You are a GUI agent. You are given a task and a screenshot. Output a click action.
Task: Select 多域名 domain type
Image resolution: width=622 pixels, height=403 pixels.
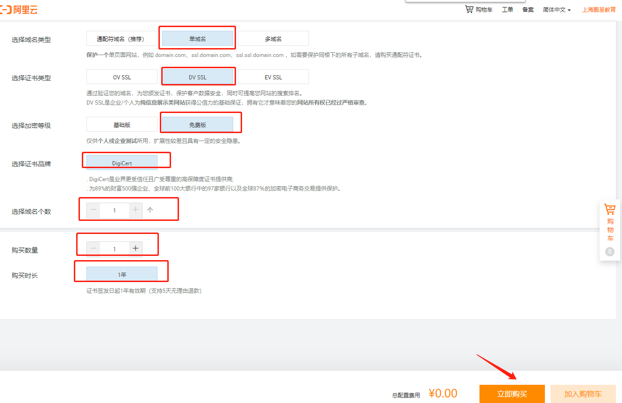tap(273, 39)
